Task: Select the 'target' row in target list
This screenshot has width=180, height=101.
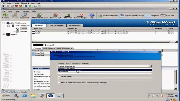Action: click(x=104, y=31)
